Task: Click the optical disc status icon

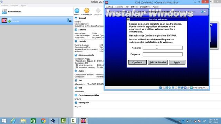Action: point(164,87)
